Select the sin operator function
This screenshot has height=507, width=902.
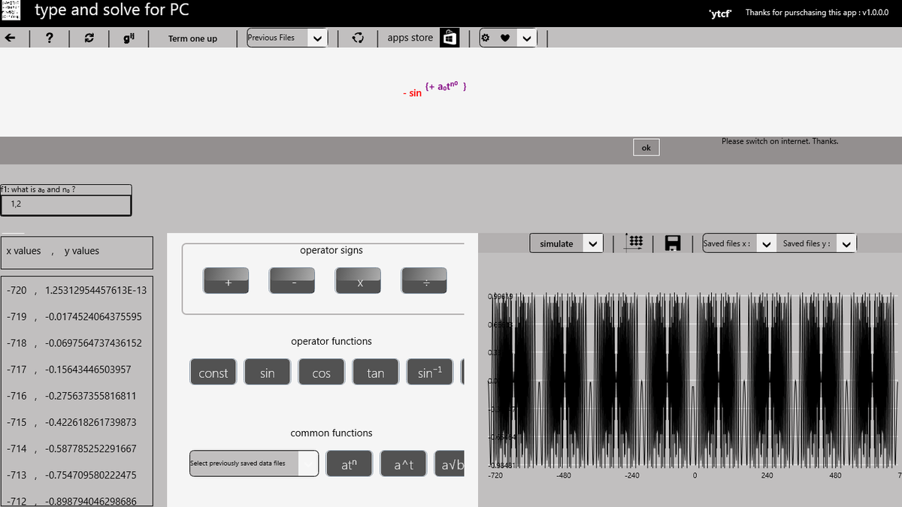pyautogui.click(x=267, y=371)
